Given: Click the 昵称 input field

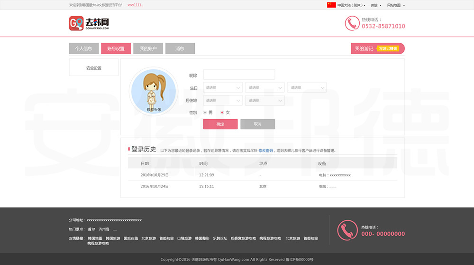Looking at the screenshot, I should coord(239,75).
